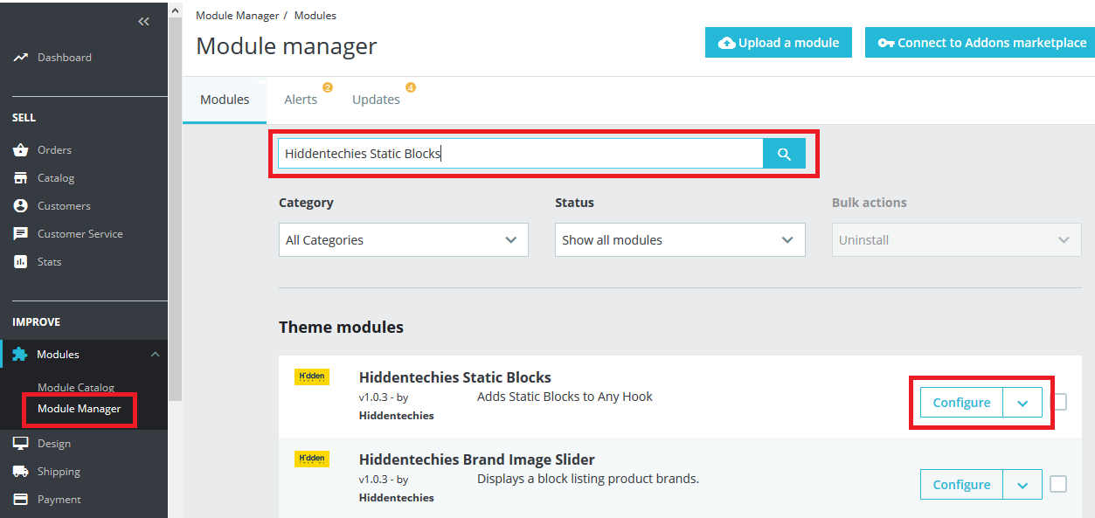Open the Updates tab
This screenshot has height=518, width=1095.
tap(376, 99)
